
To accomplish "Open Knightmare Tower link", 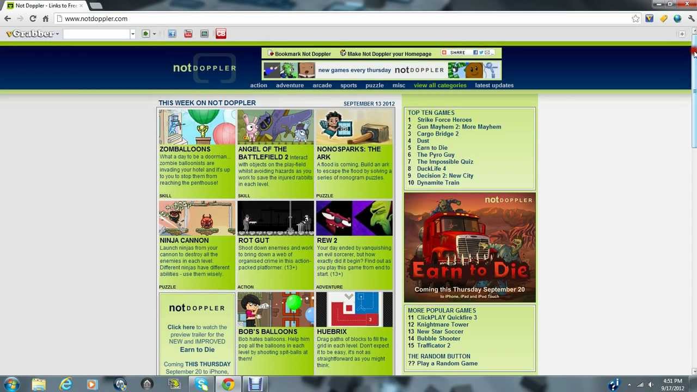I will click(443, 324).
